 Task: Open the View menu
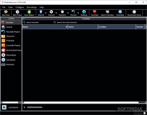(10, 7)
